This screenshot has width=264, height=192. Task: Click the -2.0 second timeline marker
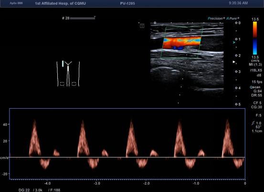[x=146, y=183]
